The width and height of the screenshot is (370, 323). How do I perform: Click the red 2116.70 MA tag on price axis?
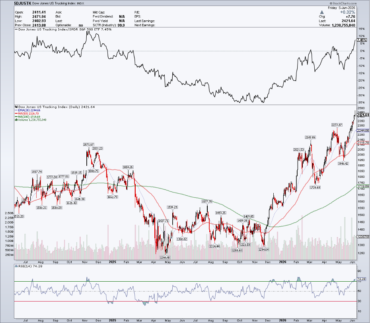coord(363,143)
